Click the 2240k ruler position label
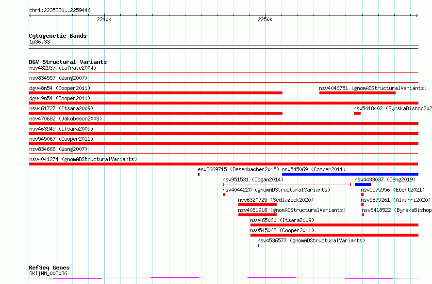This screenshot has height=284, width=432. tap(104, 19)
